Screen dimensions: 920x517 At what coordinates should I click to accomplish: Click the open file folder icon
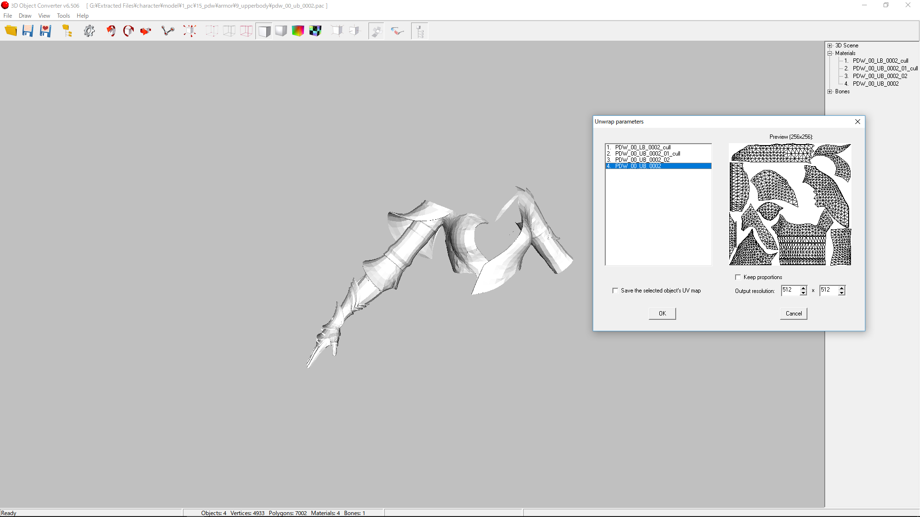(x=11, y=31)
